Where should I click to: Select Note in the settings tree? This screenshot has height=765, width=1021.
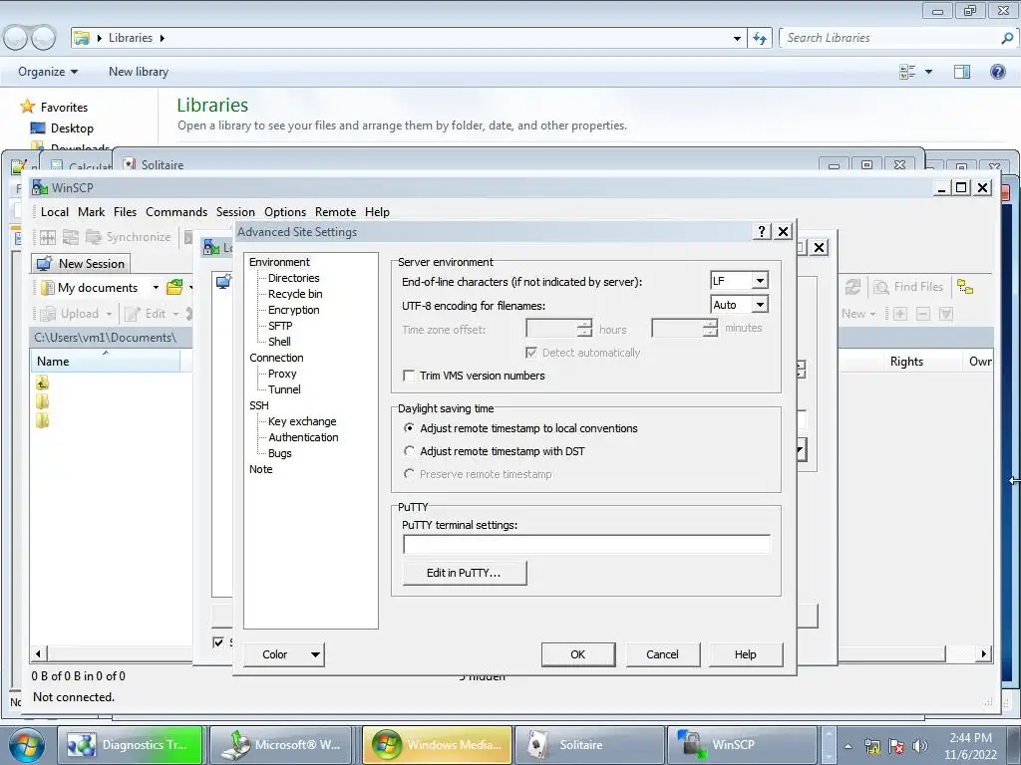pos(260,469)
